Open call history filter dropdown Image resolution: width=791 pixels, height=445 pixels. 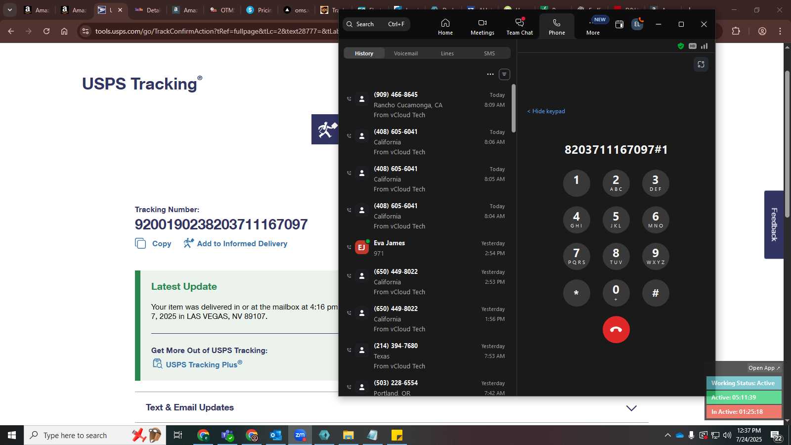point(504,74)
